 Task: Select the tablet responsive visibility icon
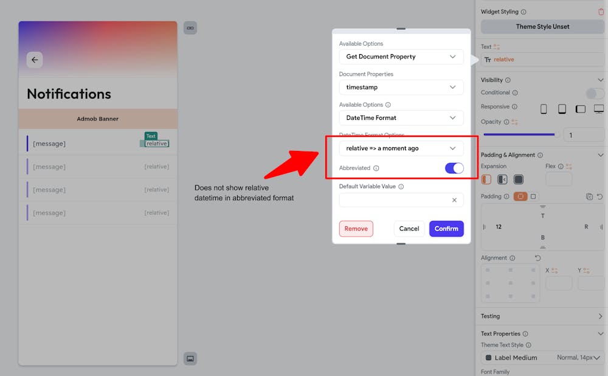(x=562, y=109)
